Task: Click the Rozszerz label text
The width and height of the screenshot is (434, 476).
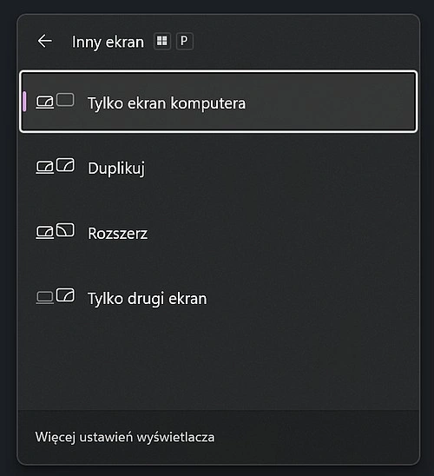Action: (118, 233)
